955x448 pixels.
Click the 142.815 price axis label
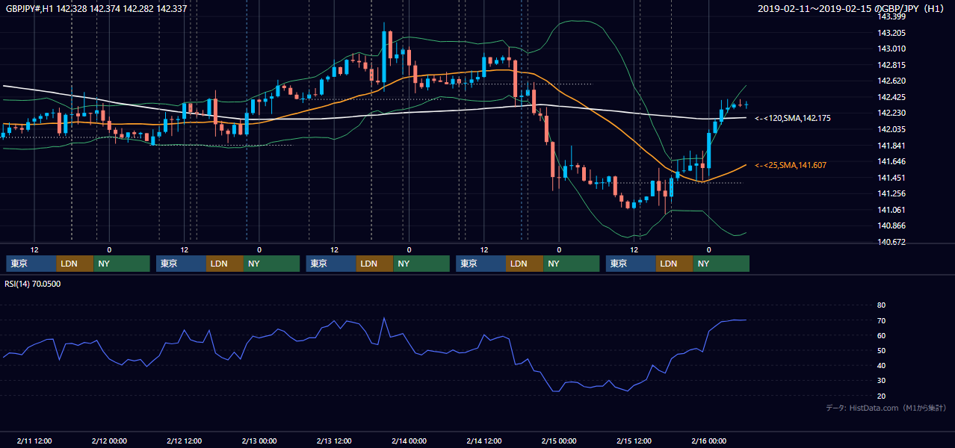click(x=891, y=65)
